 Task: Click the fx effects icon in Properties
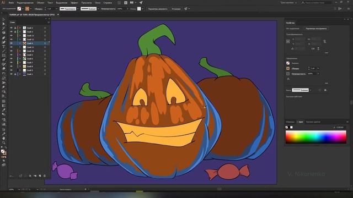pos(288,79)
